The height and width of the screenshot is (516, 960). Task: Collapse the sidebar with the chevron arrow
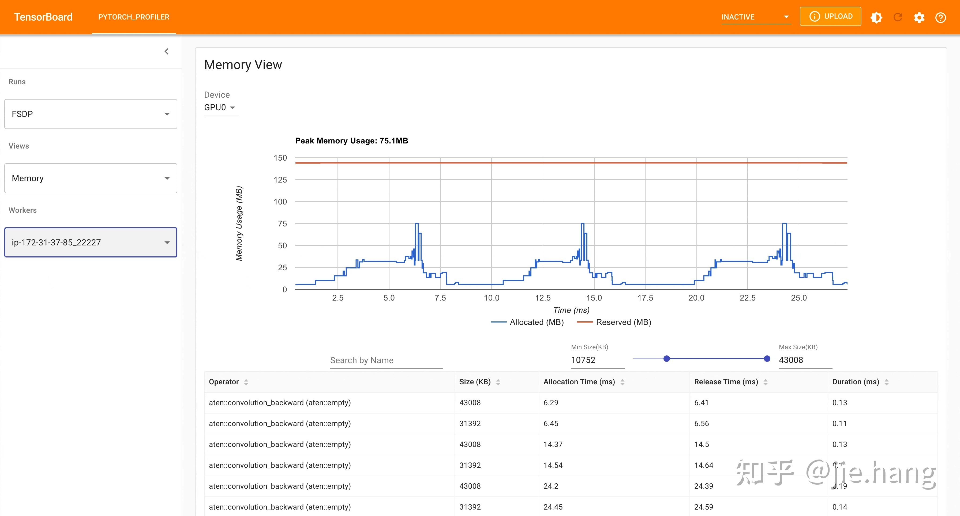click(167, 51)
